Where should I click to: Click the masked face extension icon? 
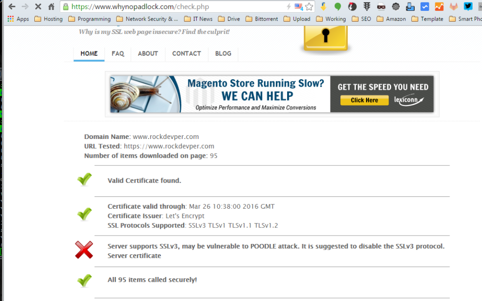pyautogui.click(x=381, y=7)
